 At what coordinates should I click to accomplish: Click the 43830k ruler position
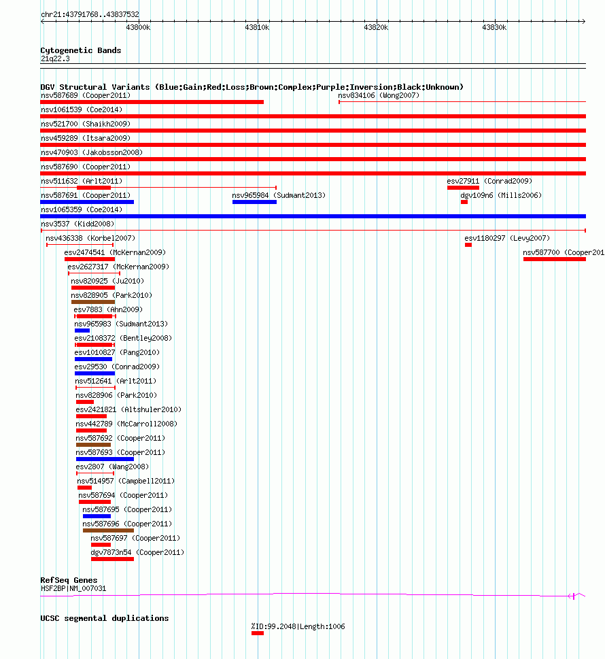click(494, 27)
